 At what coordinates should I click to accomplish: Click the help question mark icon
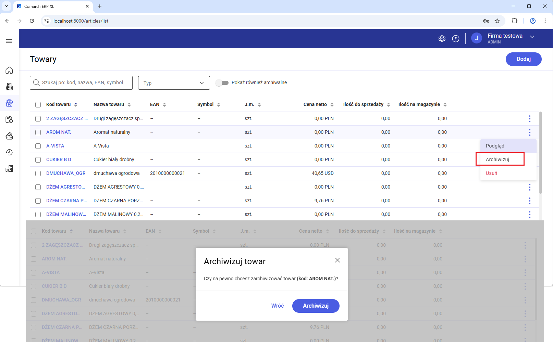(x=455, y=39)
